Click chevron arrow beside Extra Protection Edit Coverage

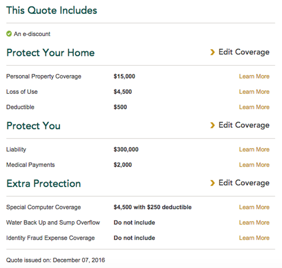[x=212, y=183]
